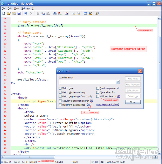This screenshot has height=164, width=162.
Task: Click vertical scrollbar up arrow
Action: coord(159,19)
